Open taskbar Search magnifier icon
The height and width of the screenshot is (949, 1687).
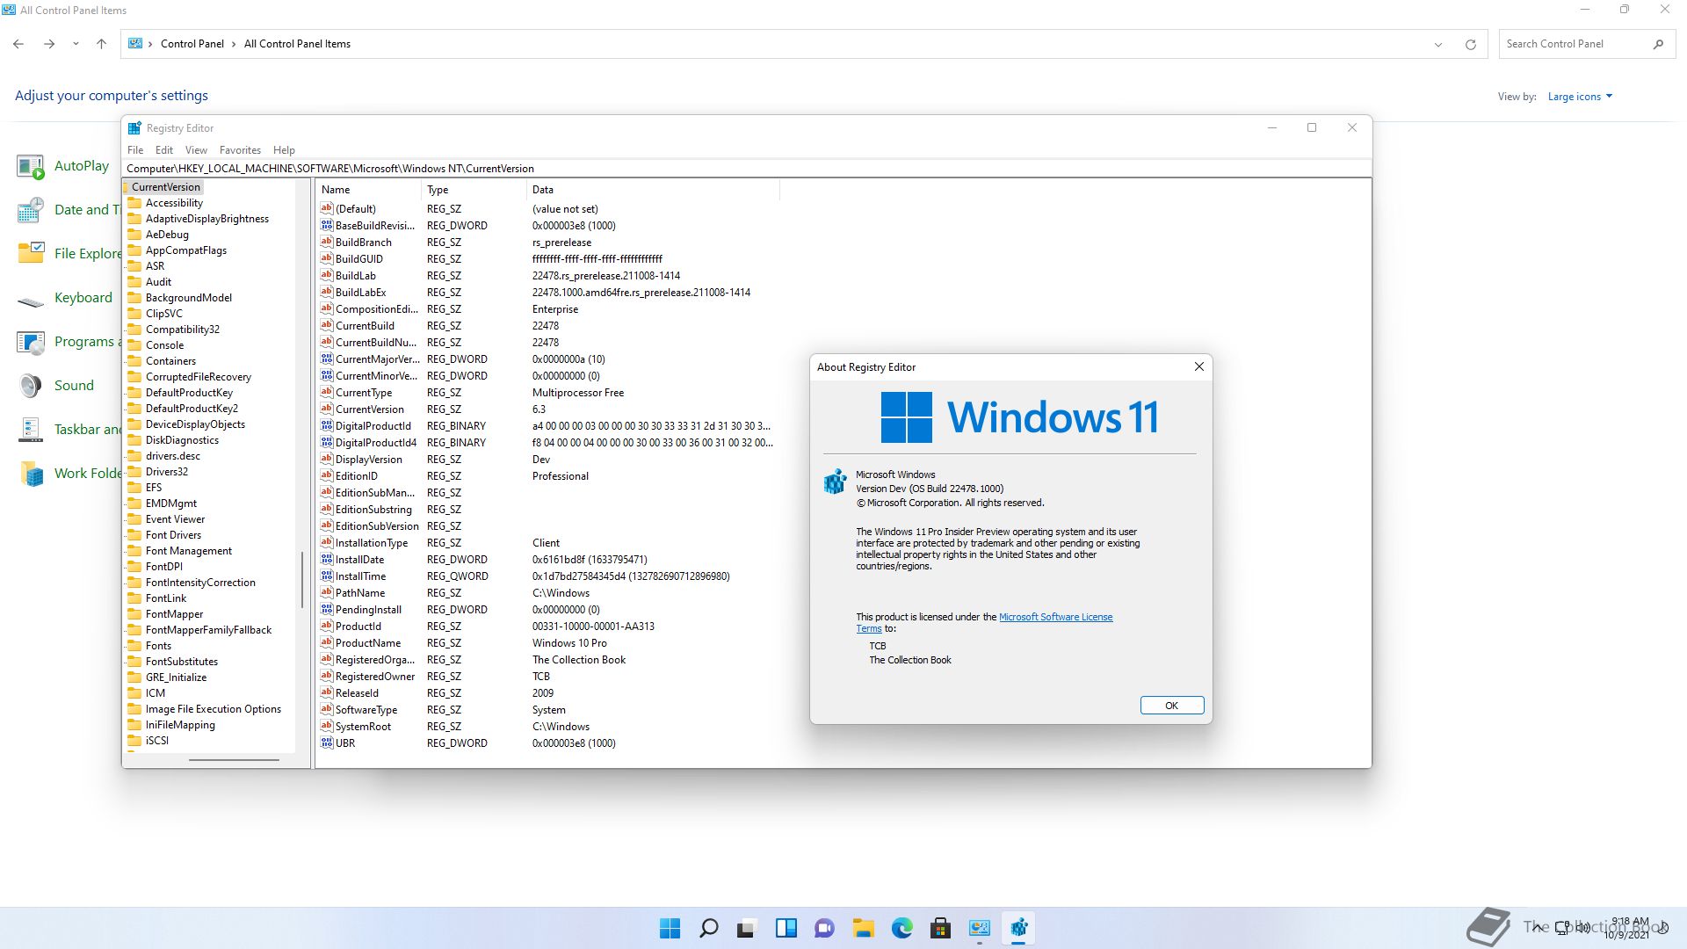[x=708, y=928]
